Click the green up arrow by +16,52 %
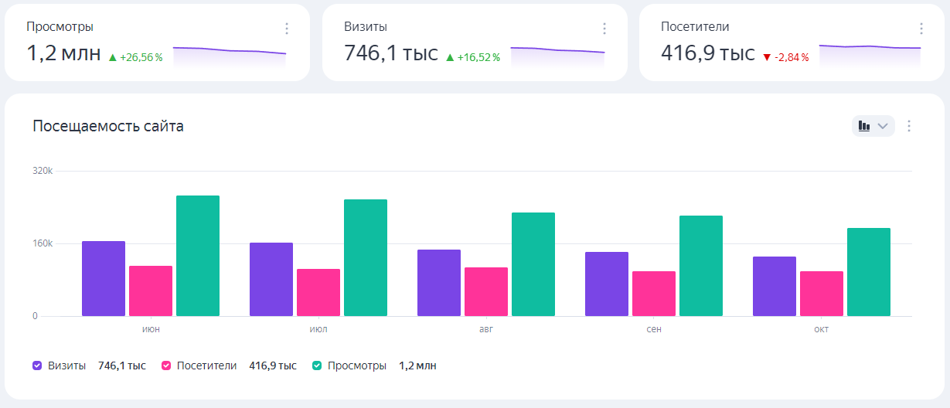This screenshot has height=408, width=950. coord(450,57)
